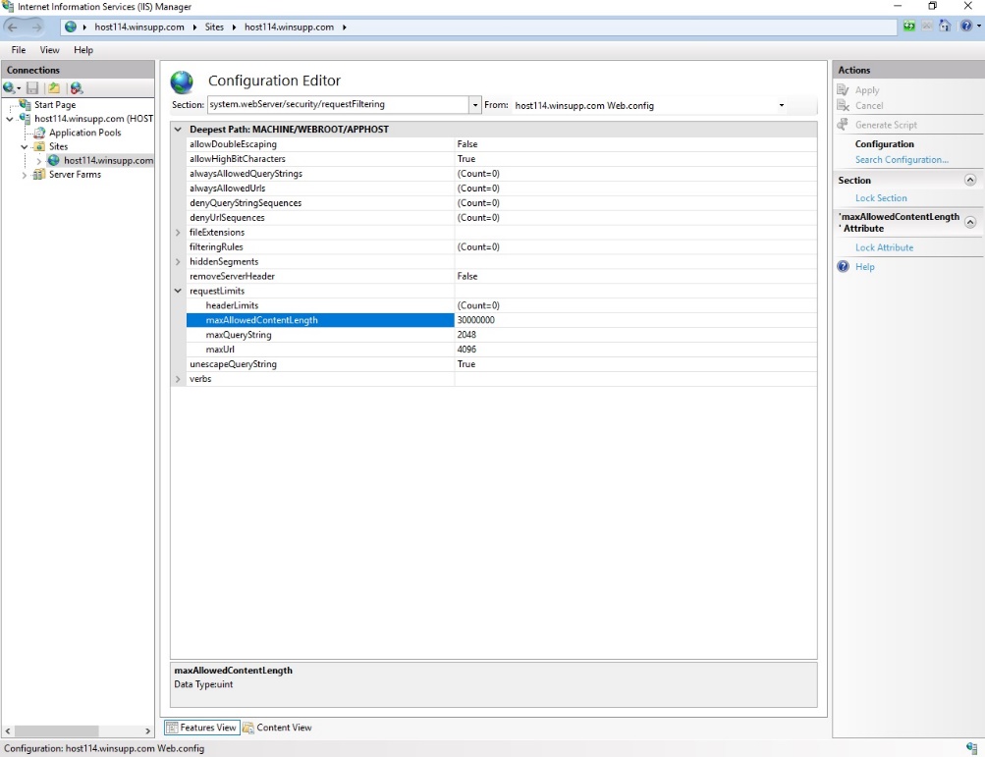Click the Save floppy disk icon in Connections
985x757 pixels.
(32, 88)
